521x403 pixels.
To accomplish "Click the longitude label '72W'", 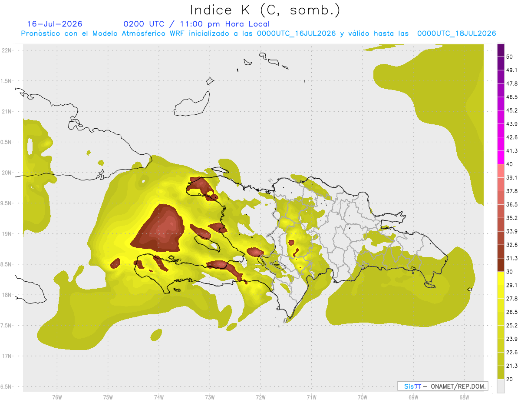I will 260,397.
